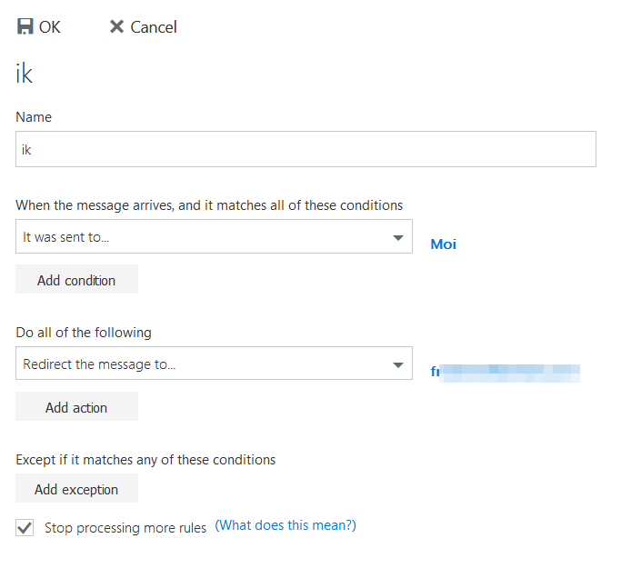The height and width of the screenshot is (588, 621).
Task: Focus the rule Name text field
Action: [305, 149]
